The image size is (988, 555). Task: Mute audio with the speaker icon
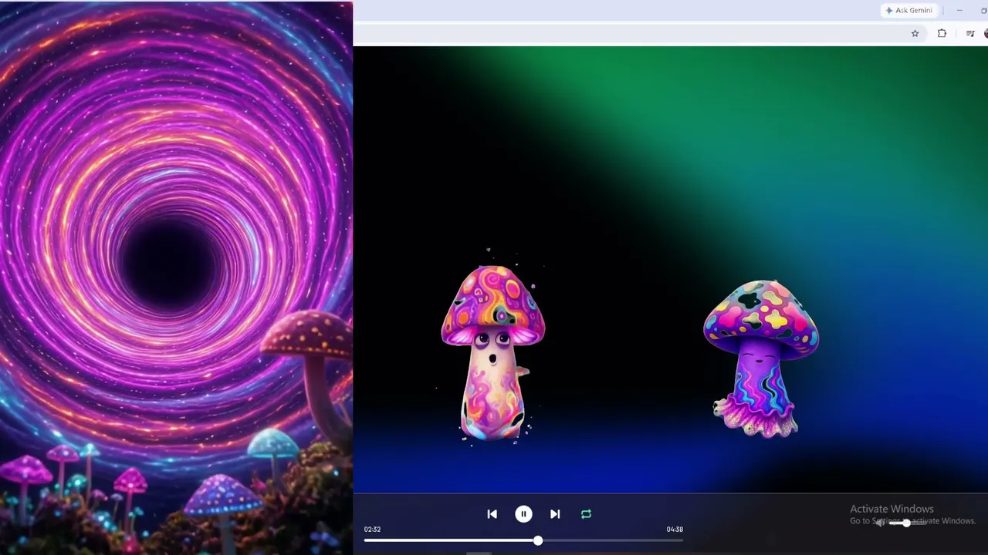(x=880, y=523)
